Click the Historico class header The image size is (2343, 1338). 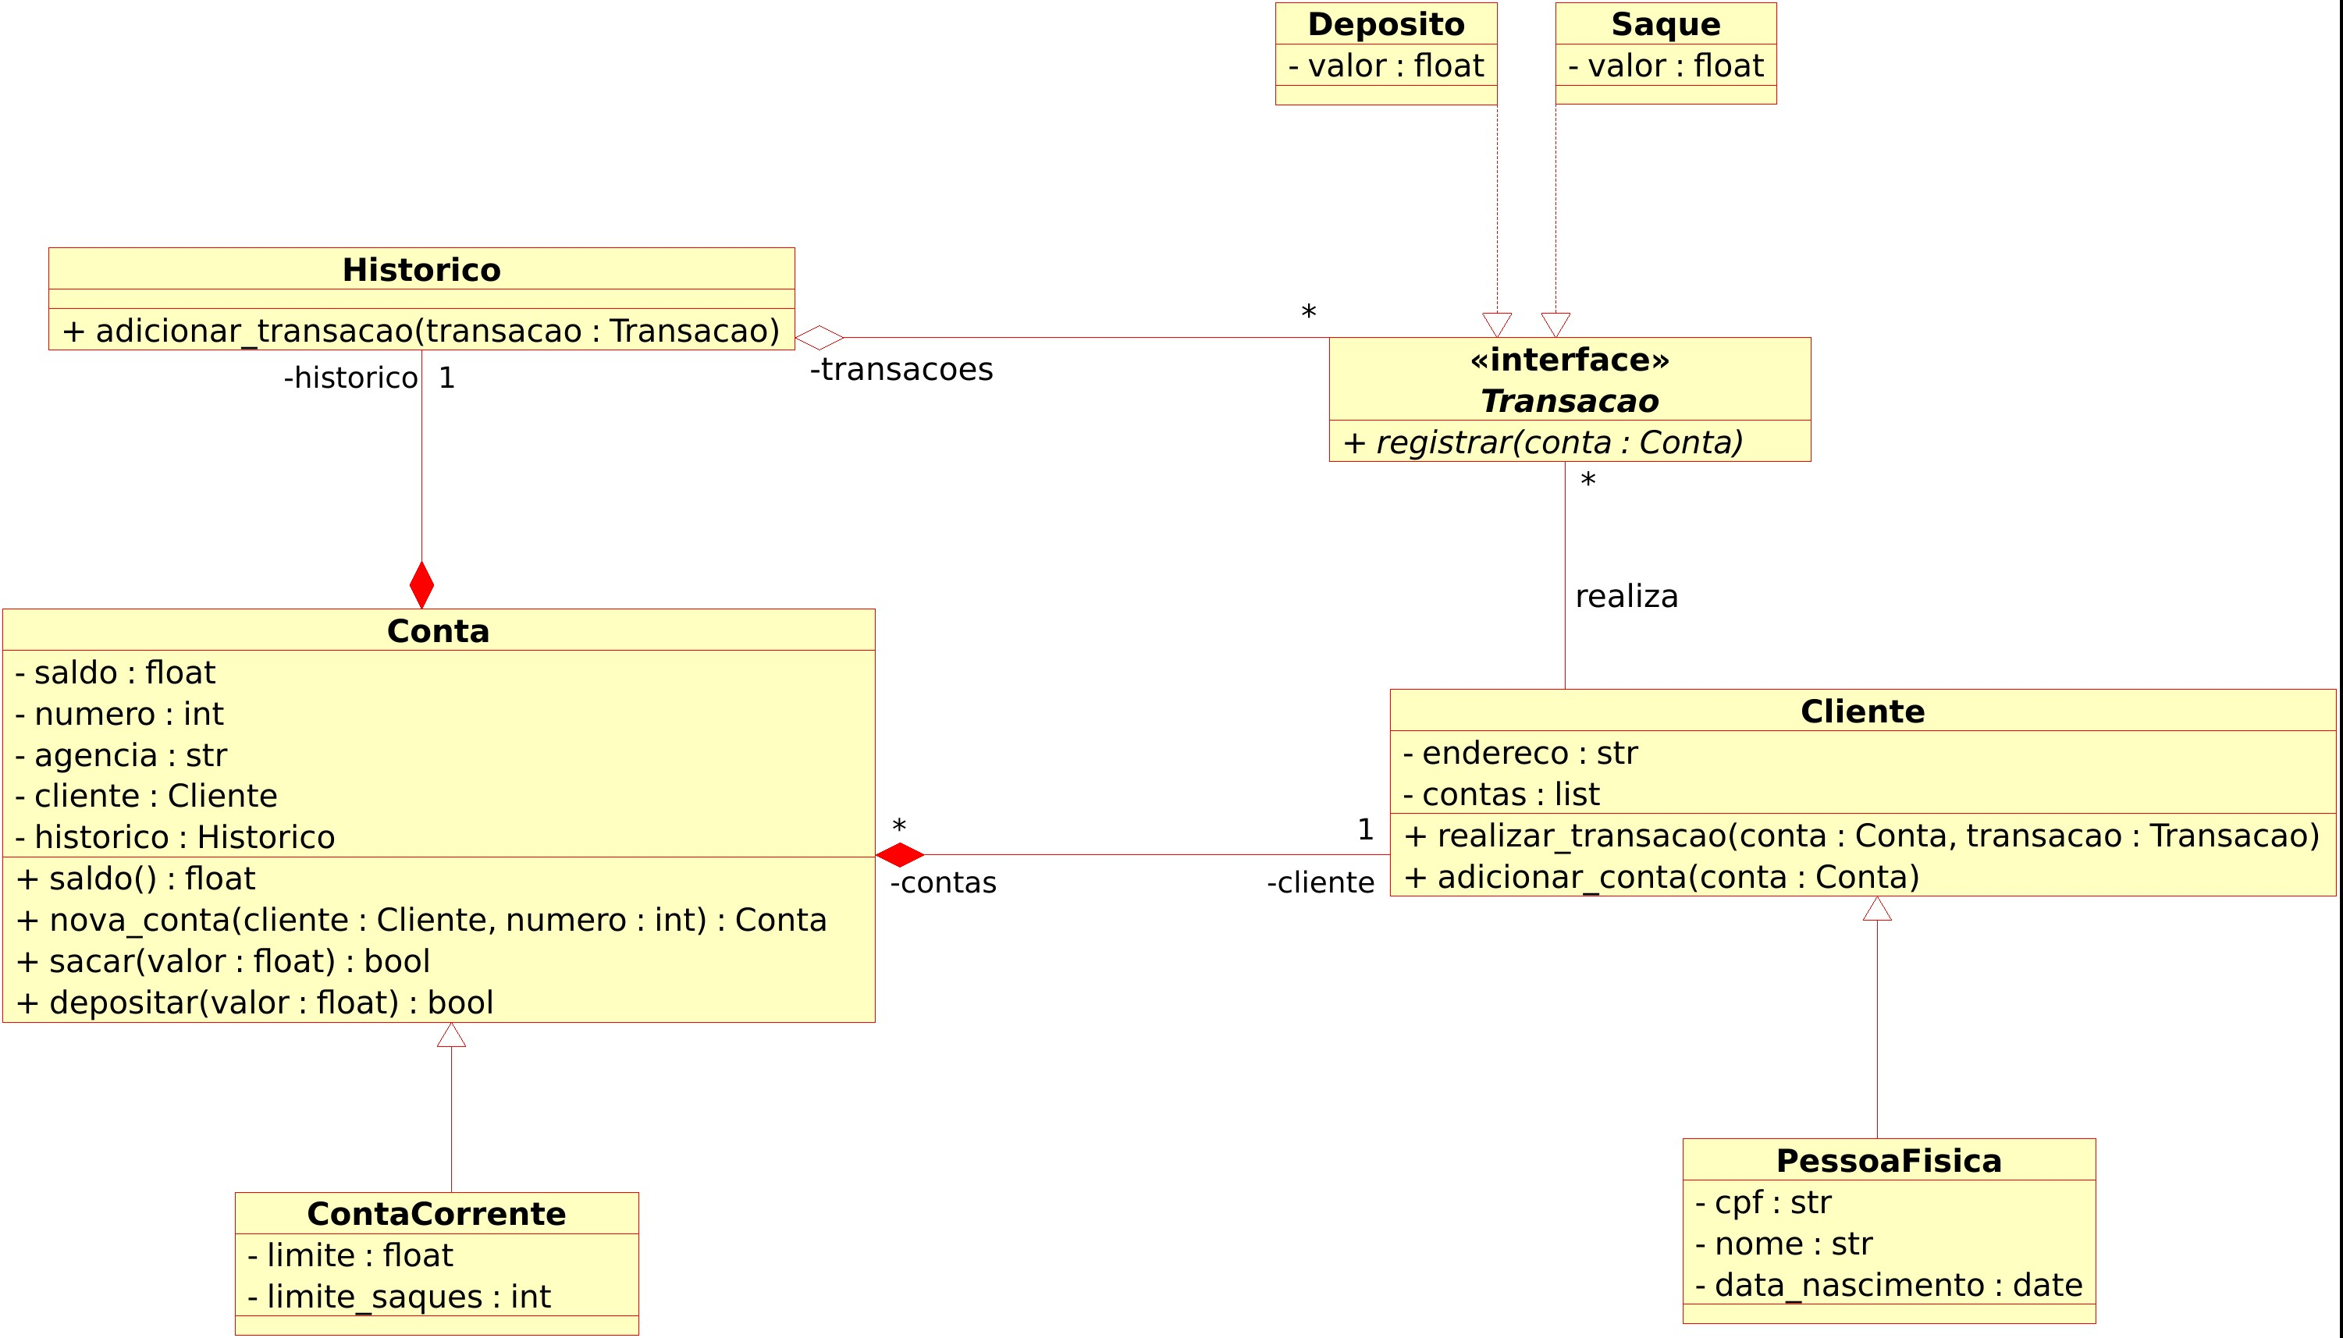pos(421,271)
